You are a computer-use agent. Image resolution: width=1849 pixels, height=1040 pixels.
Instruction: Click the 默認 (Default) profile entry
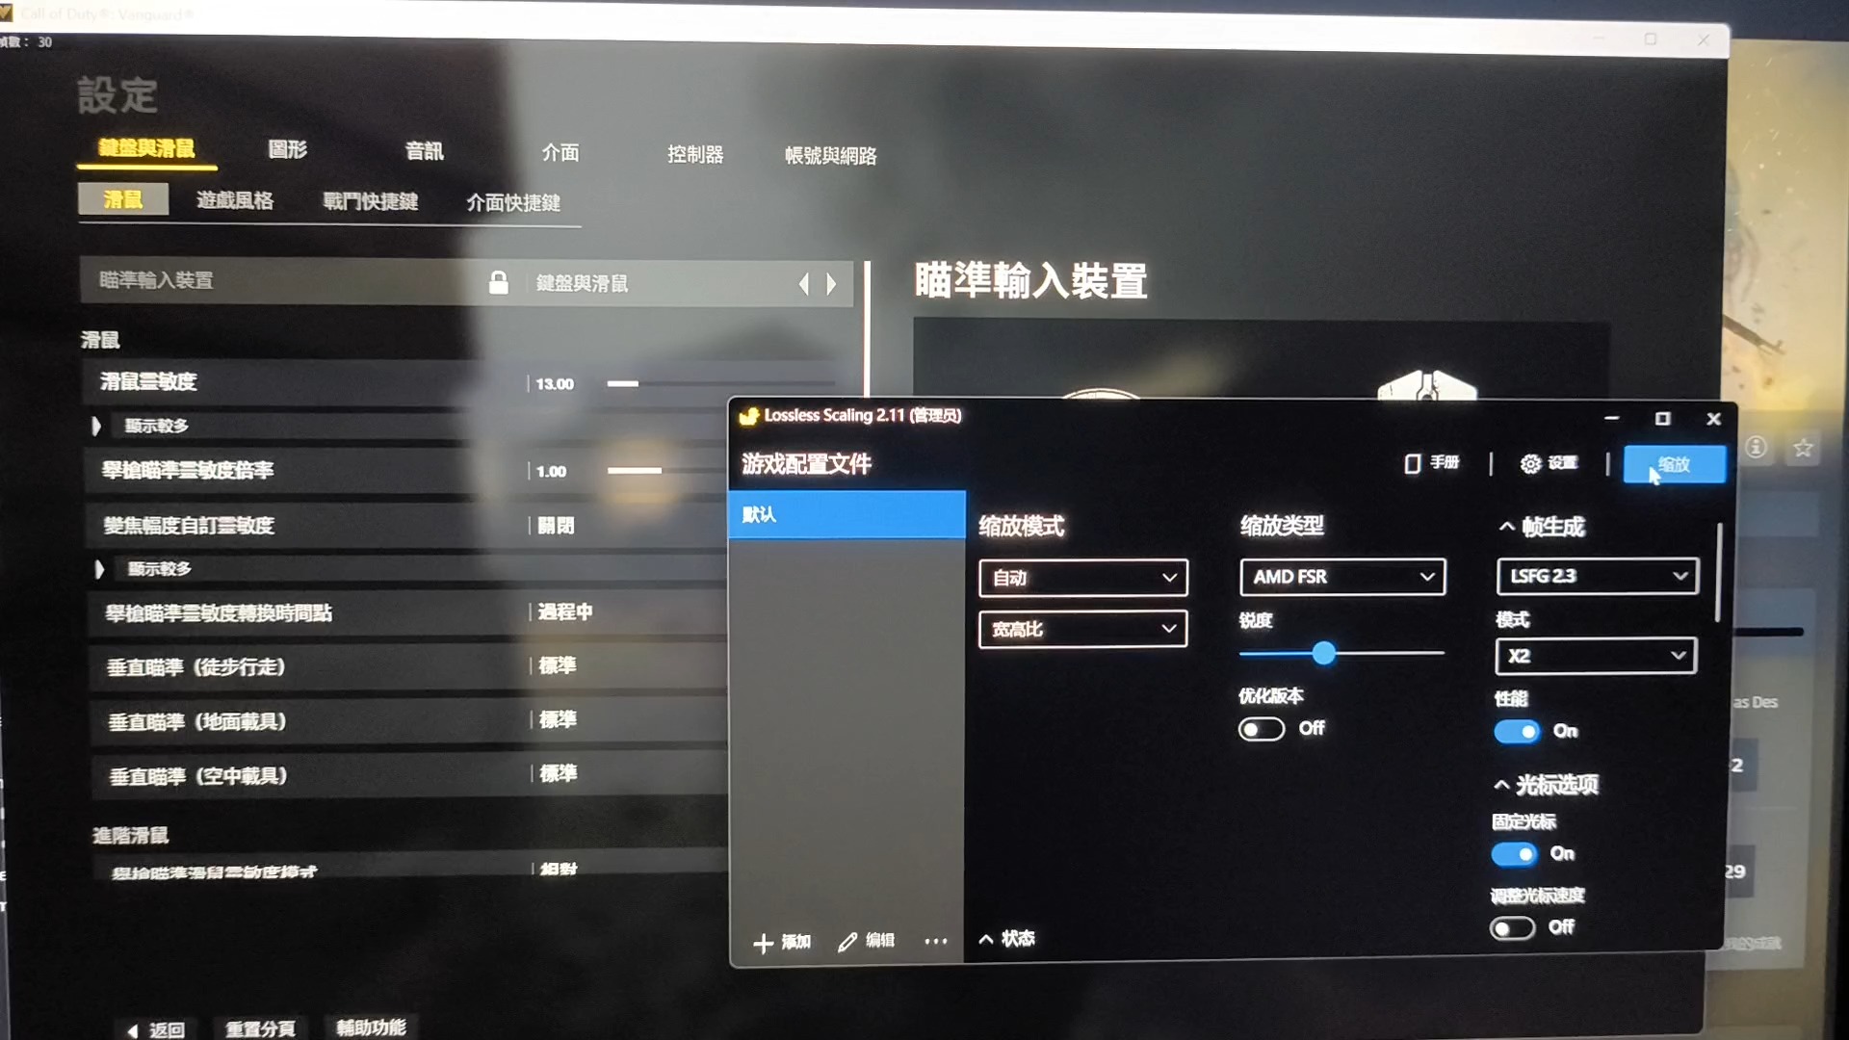coord(845,513)
